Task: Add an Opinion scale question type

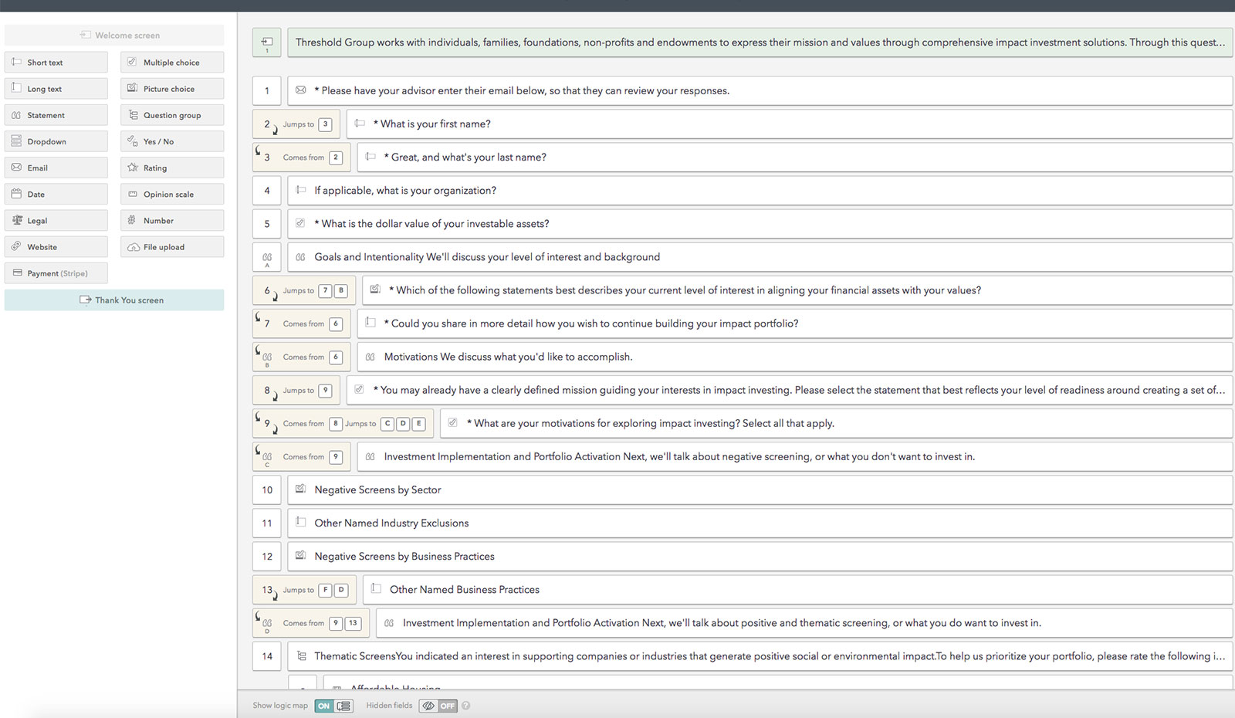Action: (x=172, y=194)
